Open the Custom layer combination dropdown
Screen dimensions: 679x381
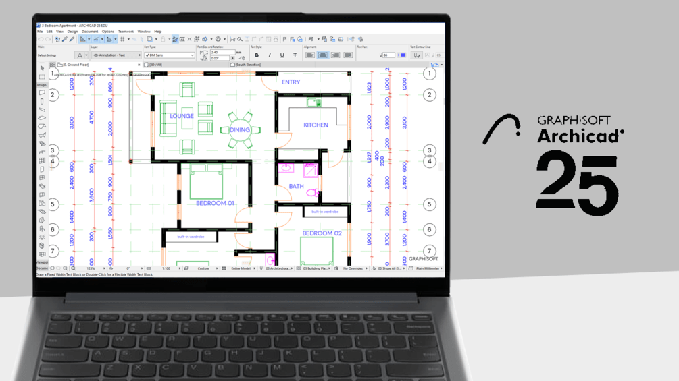click(205, 268)
